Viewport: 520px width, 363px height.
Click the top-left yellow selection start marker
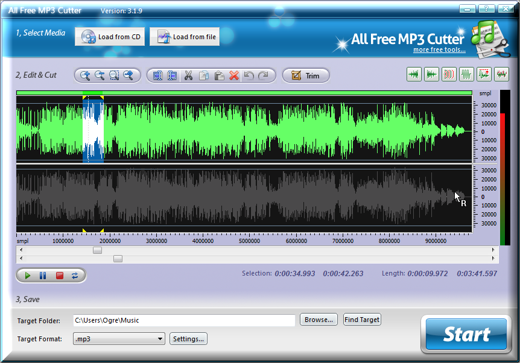84,98
